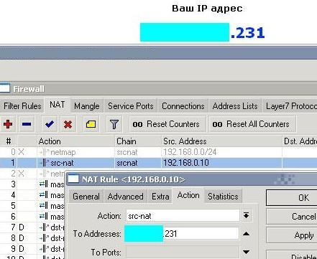Image resolution: width=317 pixels, height=259 pixels.
Task: Click the Action src-nat combo field
Action: (183, 216)
